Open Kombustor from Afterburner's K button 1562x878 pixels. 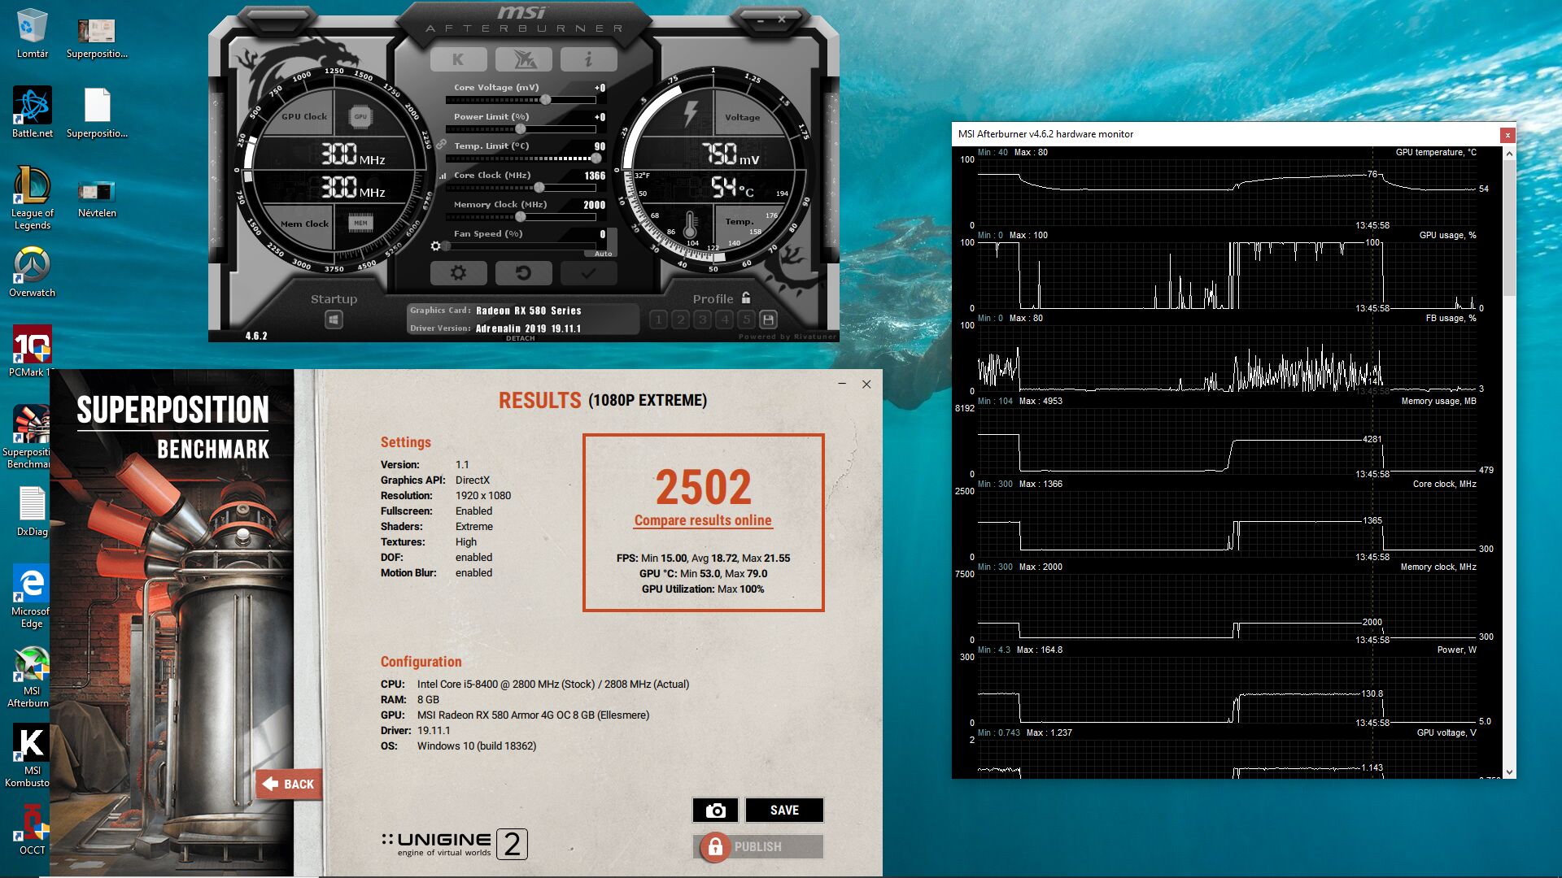[458, 59]
